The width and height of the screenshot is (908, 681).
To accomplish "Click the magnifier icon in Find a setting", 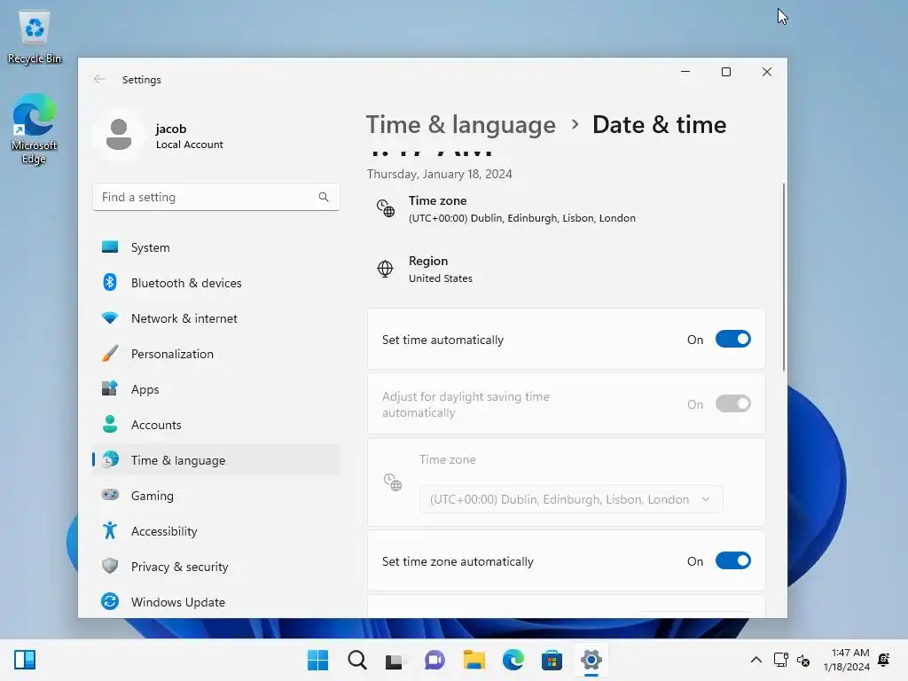I will click(323, 197).
